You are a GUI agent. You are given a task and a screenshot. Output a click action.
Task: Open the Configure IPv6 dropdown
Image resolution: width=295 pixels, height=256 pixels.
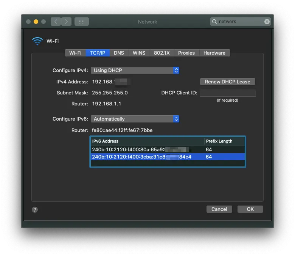[135, 119]
